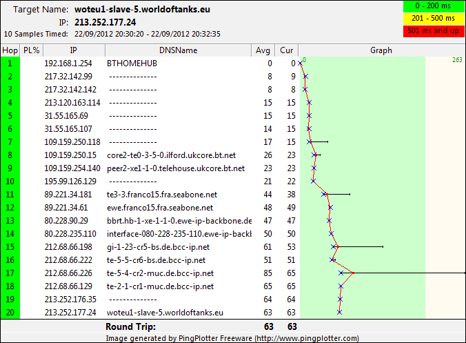466x343 pixels.
Task: Click IP address 192.168.1.254
Action: pos(68,63)
